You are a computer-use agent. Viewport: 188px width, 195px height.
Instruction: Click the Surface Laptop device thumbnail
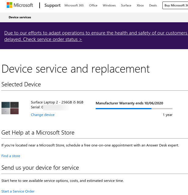click(x=10, y=108)
